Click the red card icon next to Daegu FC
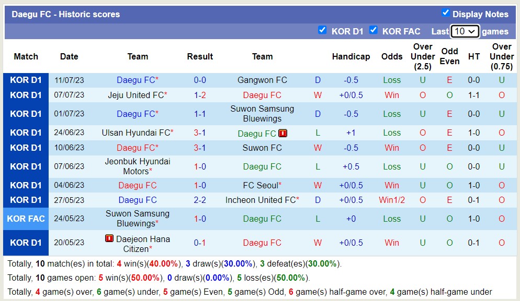Image resolution: width=520 pixels, height=301 pixels. coord(282,133)
